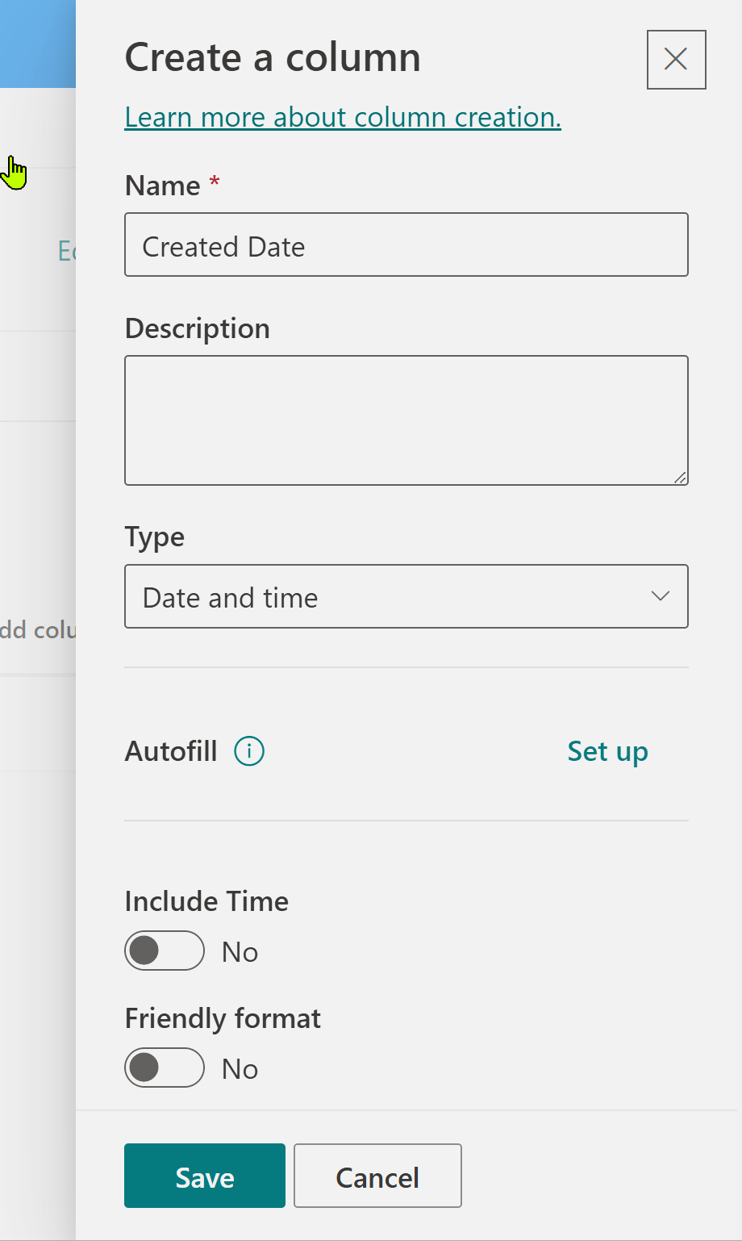Click the blue header area behind the panel
Image resolution: width=742 pixels, height=1241 pixels.
pyautogui.click(x=38, y=44)
